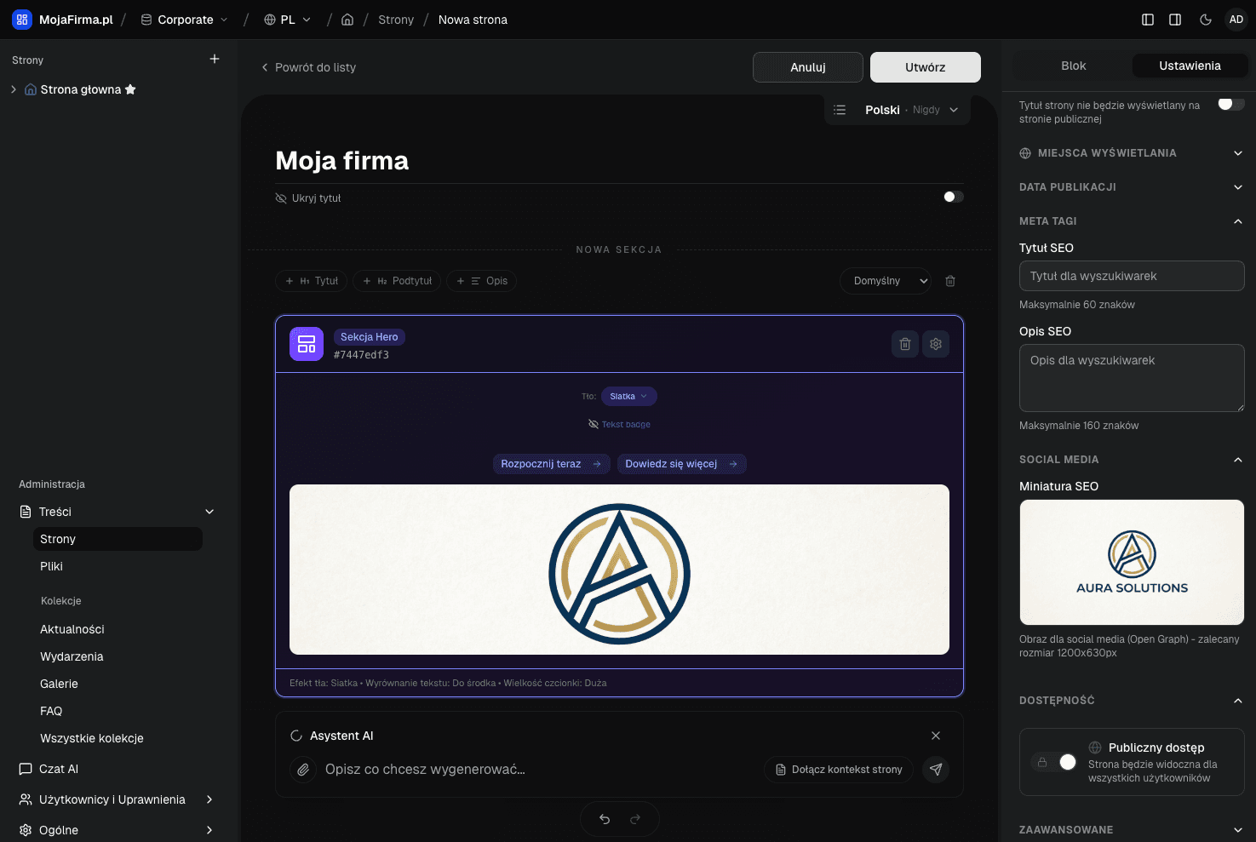Focus the Tytuł SEO input field
Image resolution: width=1256 pixels, height=842 pixels.
click(x=1132, y=276)
